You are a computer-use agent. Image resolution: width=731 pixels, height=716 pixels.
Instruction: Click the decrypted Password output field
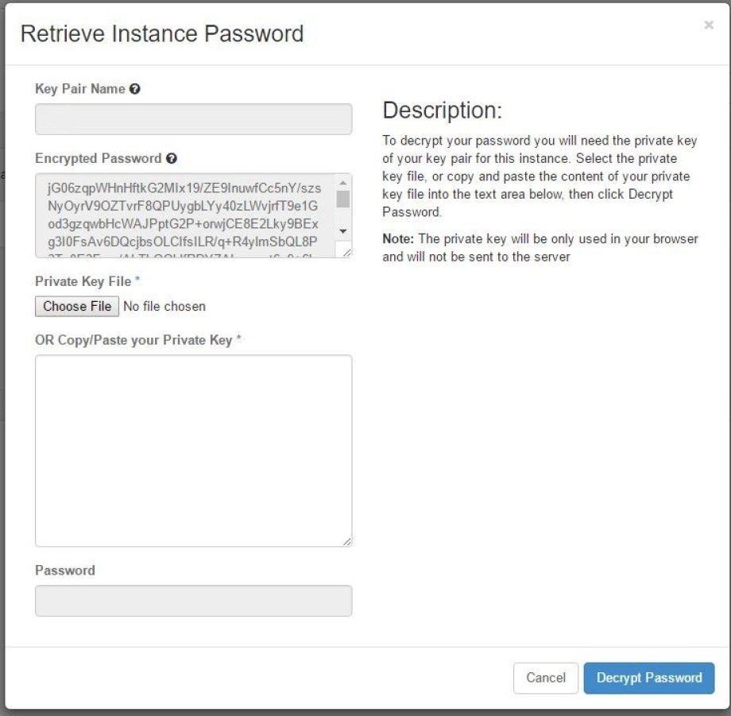pos(193,601)
